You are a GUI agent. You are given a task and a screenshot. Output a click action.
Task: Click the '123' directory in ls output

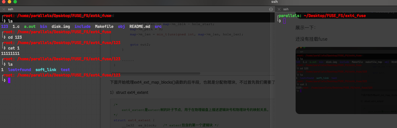click(5, 26)
